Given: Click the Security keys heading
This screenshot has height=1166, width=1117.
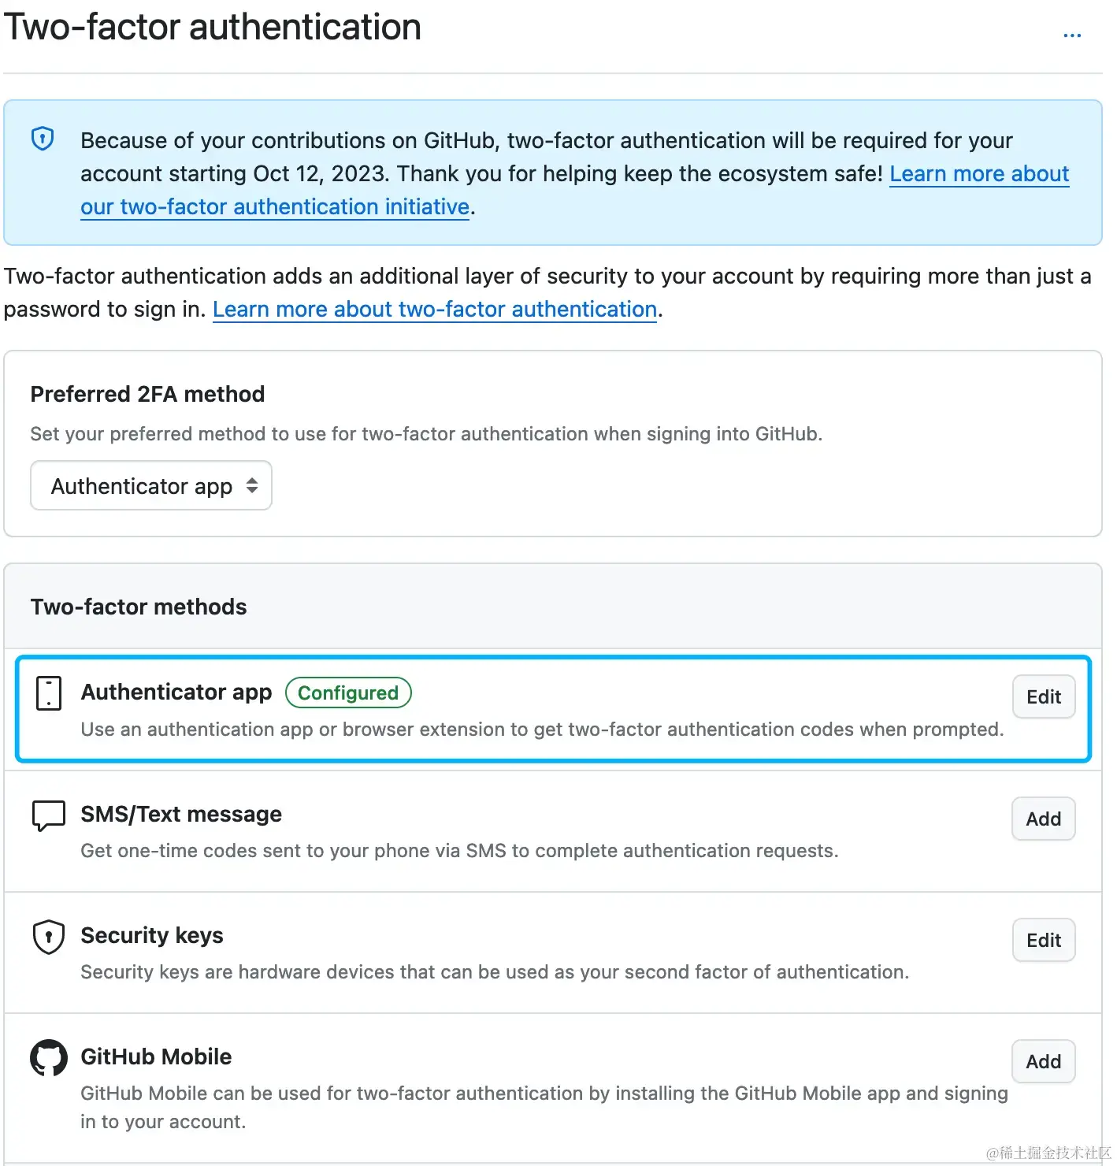Looking at the screenshot, I should pos(152,936).
